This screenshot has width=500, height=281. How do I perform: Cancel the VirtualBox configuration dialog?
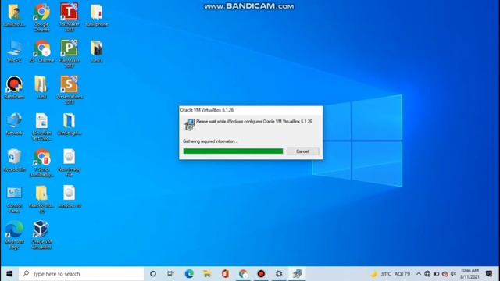(x=302, y=151)
